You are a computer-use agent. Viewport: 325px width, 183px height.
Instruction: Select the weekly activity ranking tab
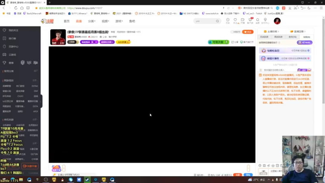pos(278,37)
